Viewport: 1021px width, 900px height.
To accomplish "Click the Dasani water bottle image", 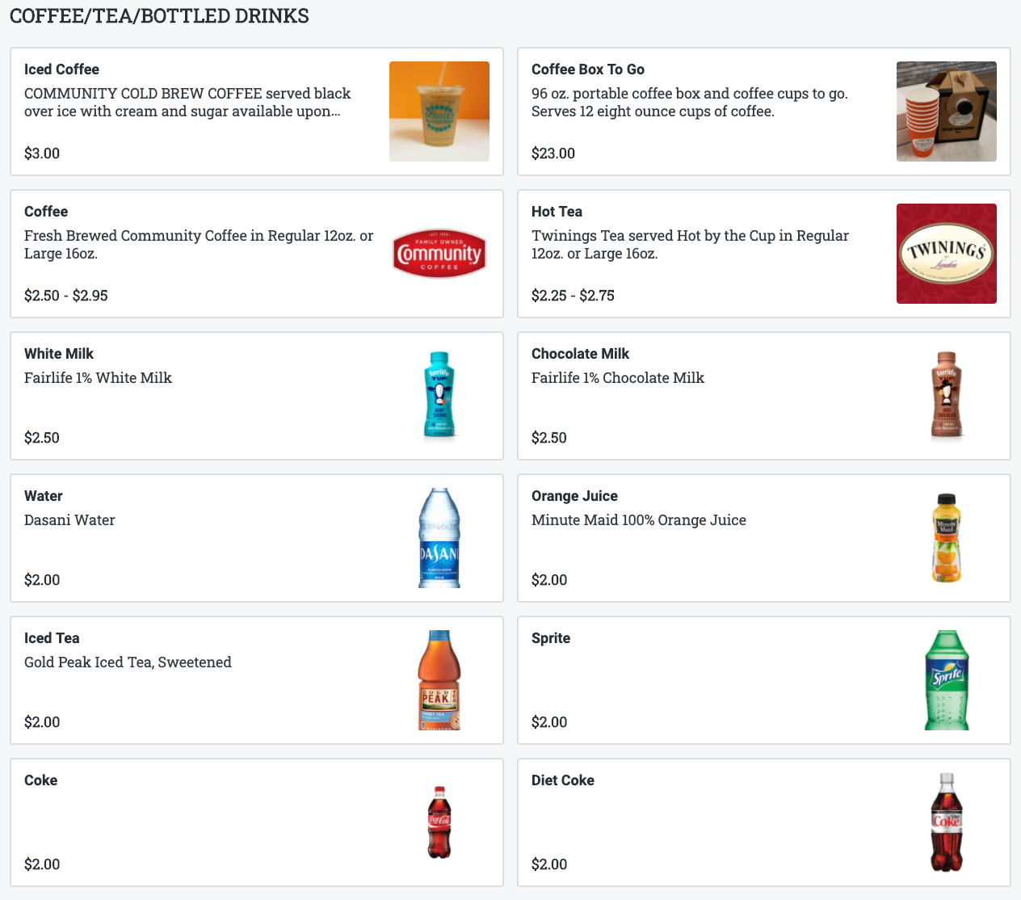I will tap(439, 538).
